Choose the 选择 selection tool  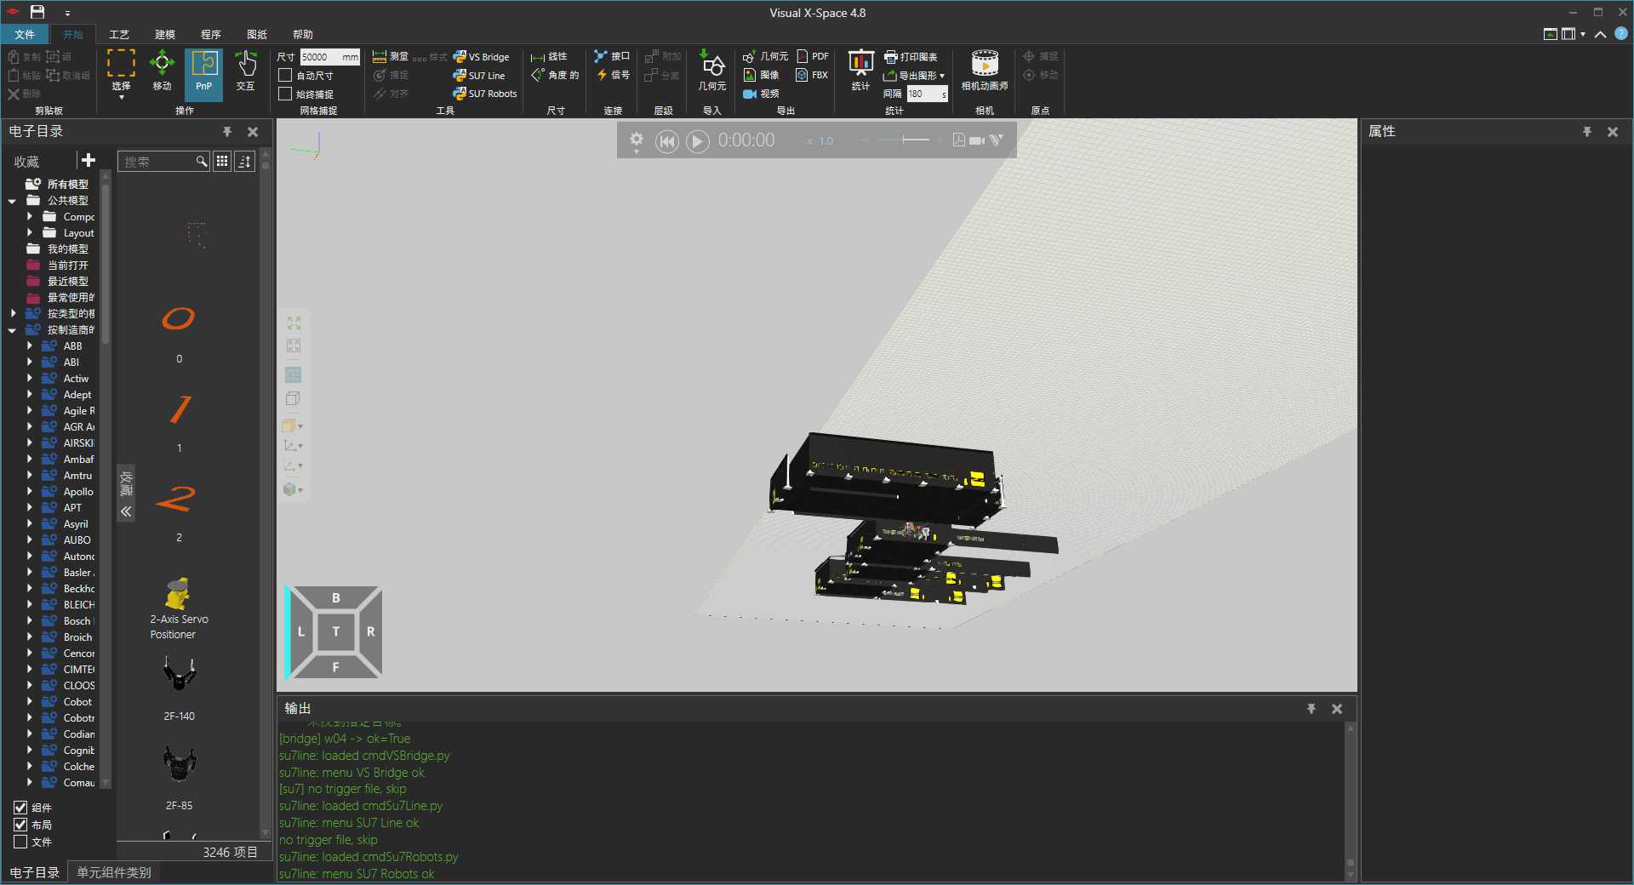pyautogui.click(x=121, y=74)
